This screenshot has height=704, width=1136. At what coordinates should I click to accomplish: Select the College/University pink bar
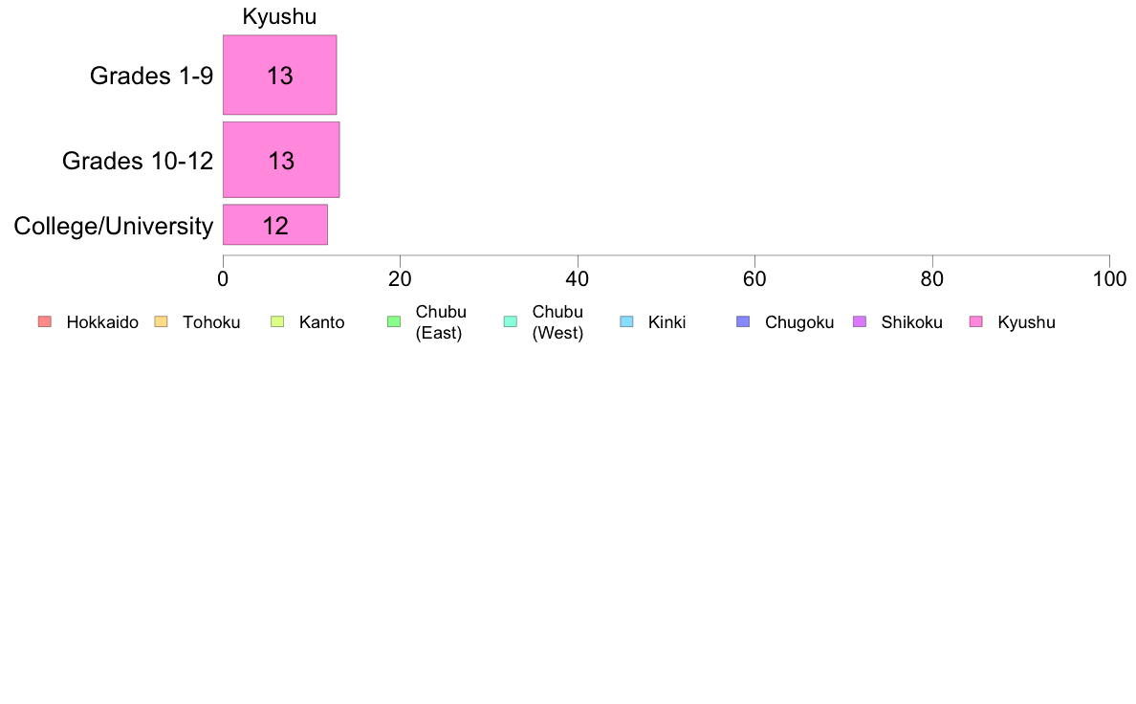point(275,226)
